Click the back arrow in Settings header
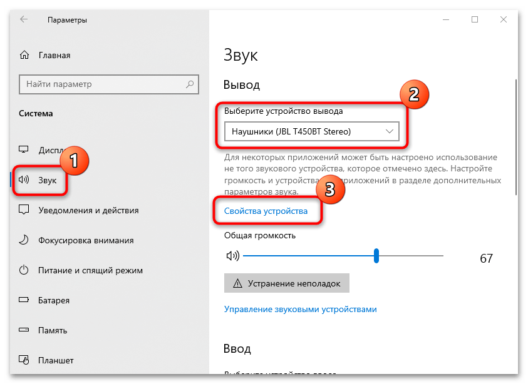Image resolution: width=528 pixels, height=384 pixels. 24,20
